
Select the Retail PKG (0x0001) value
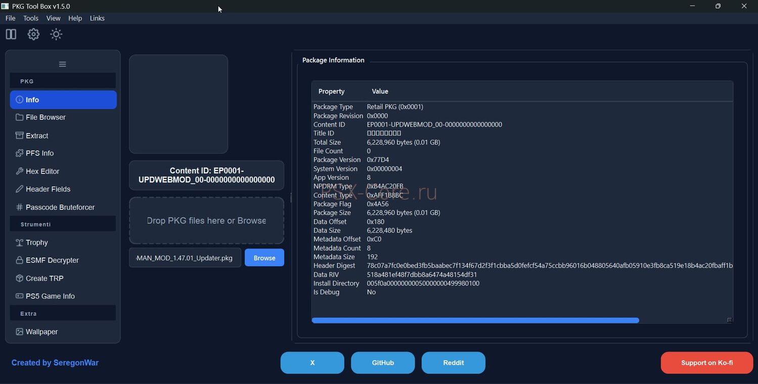coord(395,107)
